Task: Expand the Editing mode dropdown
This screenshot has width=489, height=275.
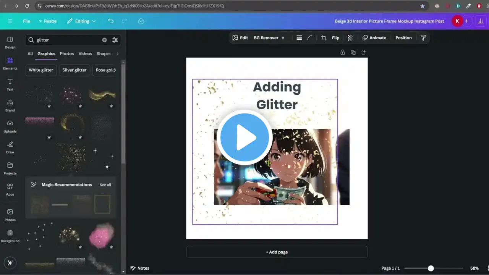Action: (81, 21)
